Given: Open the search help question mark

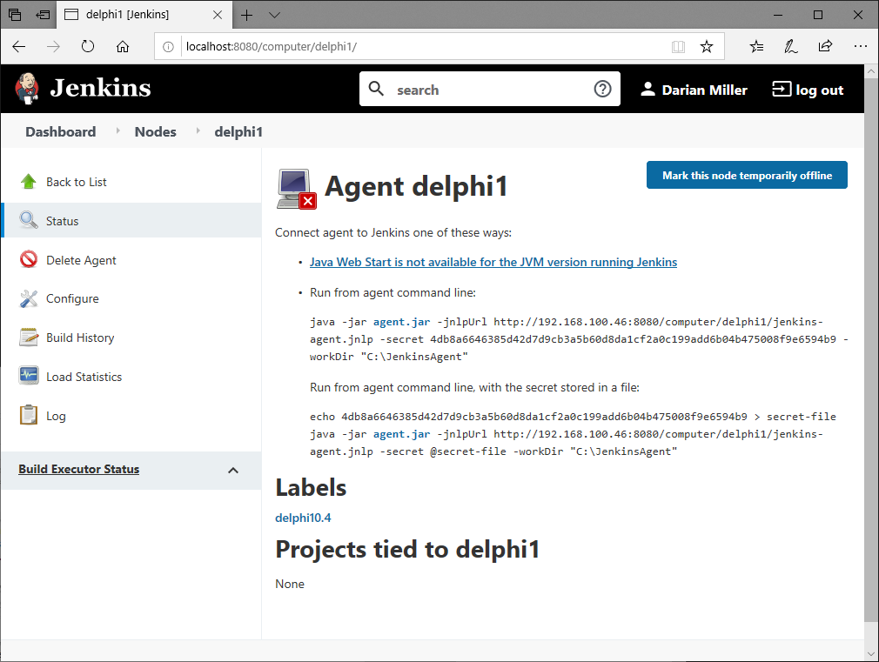Looking at the screenshot, I should 603,89.
